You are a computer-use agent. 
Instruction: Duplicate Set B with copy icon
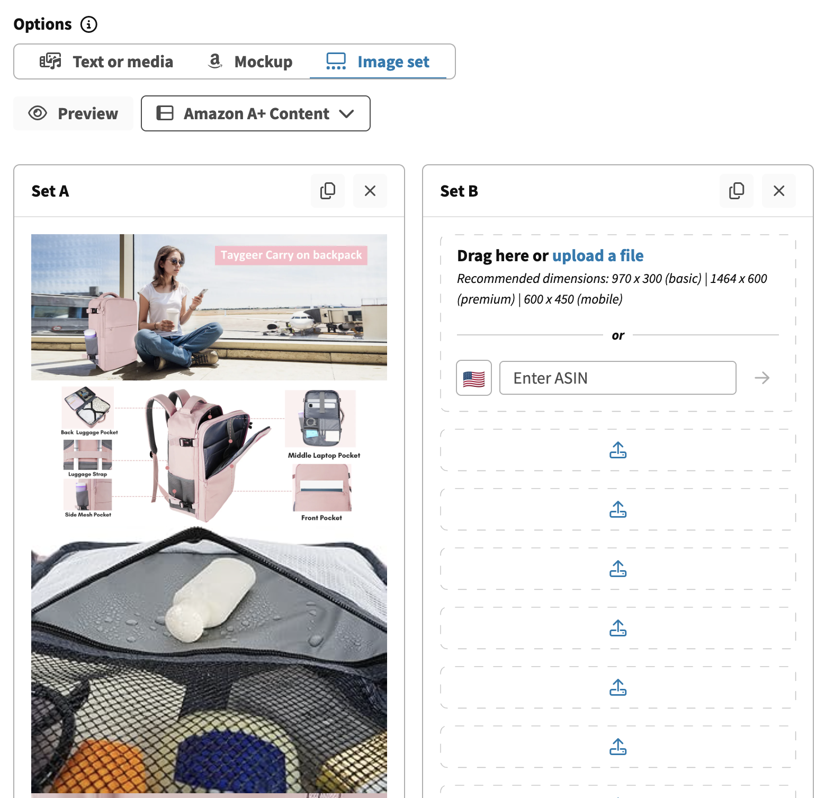click(737, 191)
